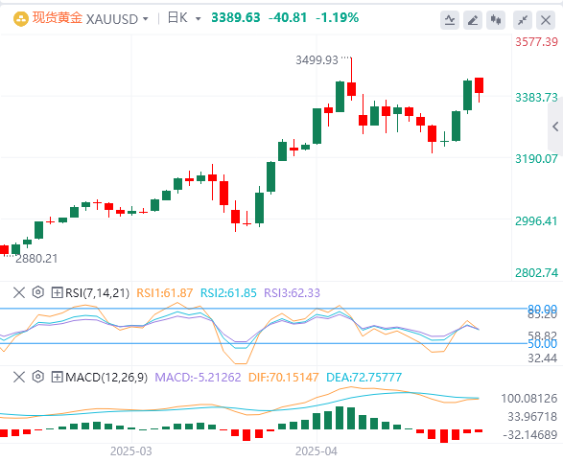
Task: Expand the RSI panel plus box
Action: point(58,292)
